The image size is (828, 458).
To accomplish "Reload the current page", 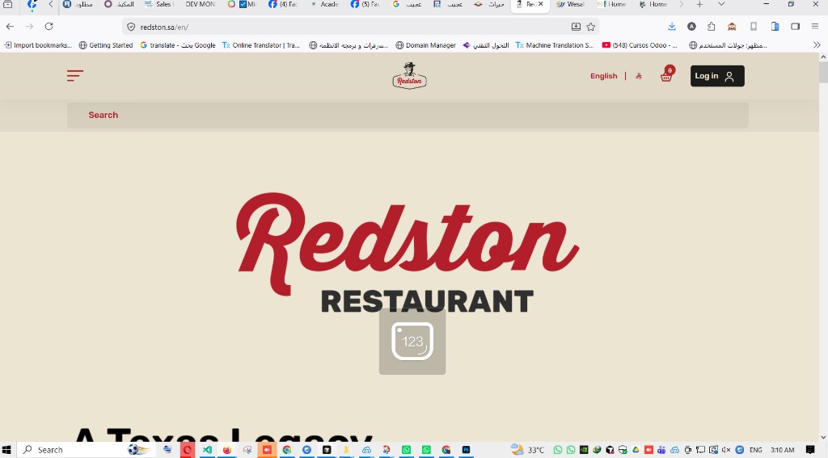I will click(x=49, y=27).
